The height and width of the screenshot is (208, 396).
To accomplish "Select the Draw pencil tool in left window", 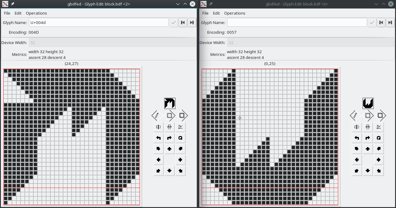I will click(157, 115).
